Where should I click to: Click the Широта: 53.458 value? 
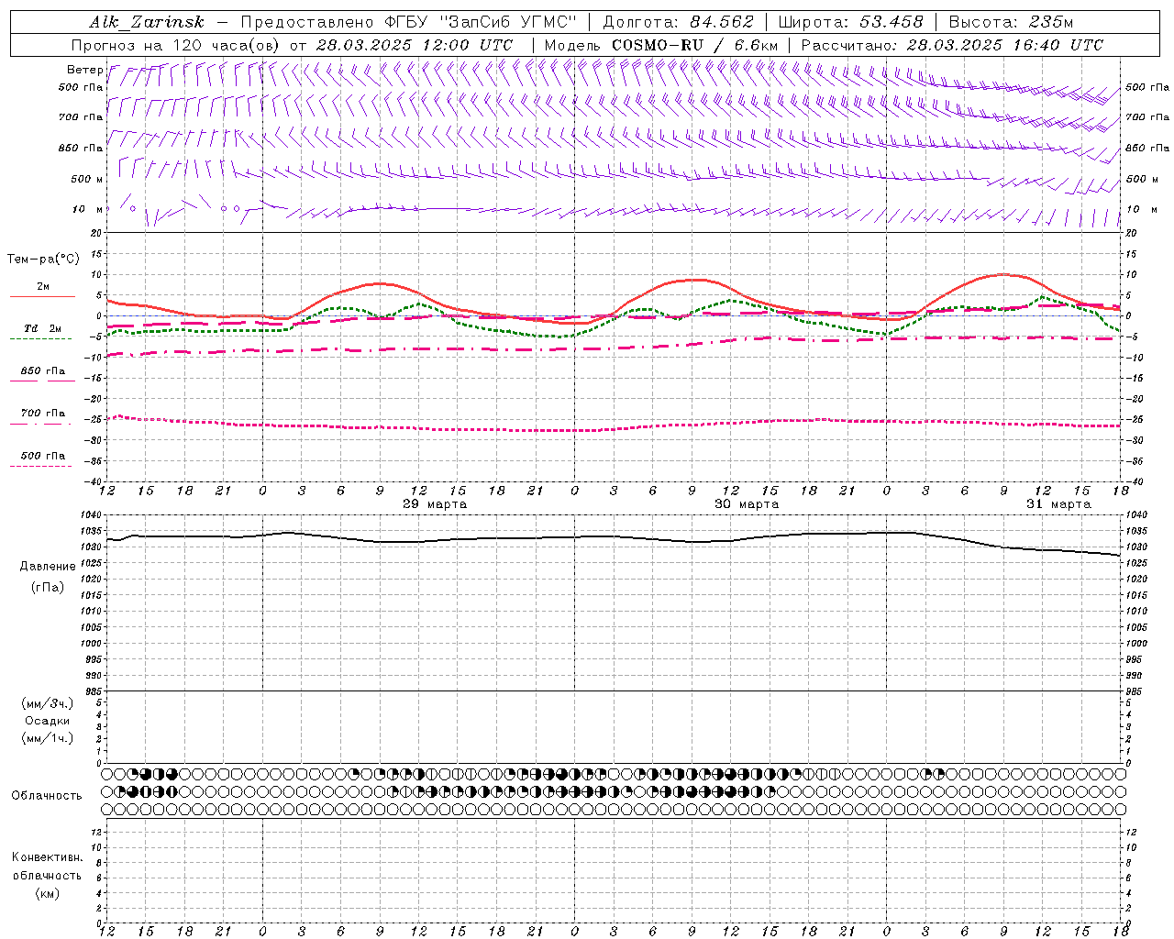850,22
